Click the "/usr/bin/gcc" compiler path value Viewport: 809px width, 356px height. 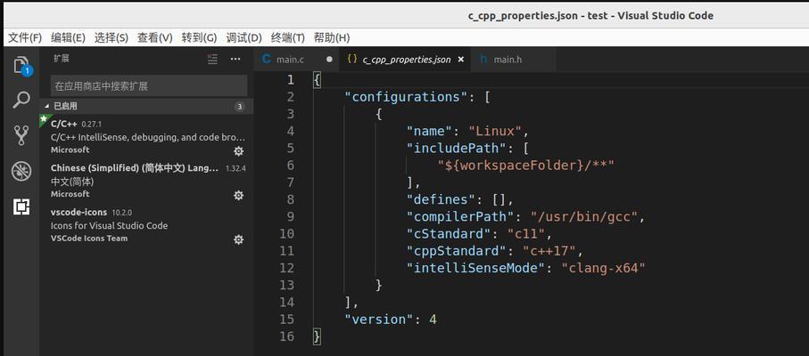[584, 216]
